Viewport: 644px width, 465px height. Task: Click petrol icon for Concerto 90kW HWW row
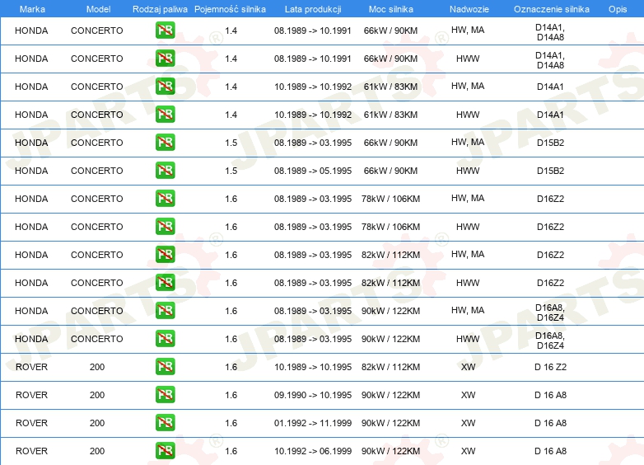point(165,338)
